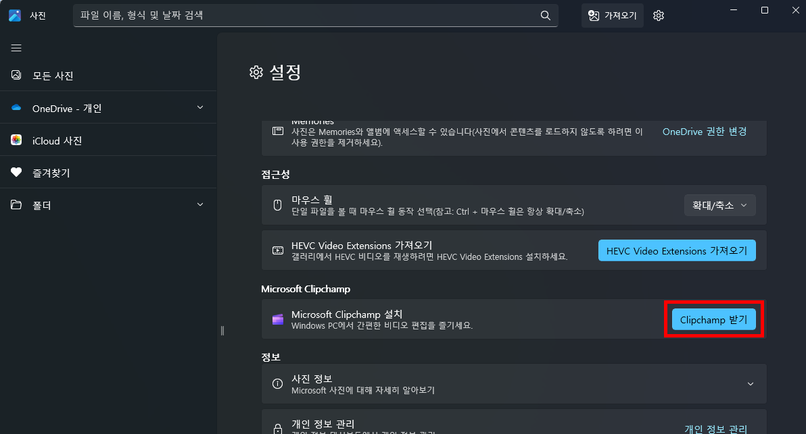Click the 즐겨찾기 heart icon
The height and width of the screenshot is (434, 806).
click(16, 172)
